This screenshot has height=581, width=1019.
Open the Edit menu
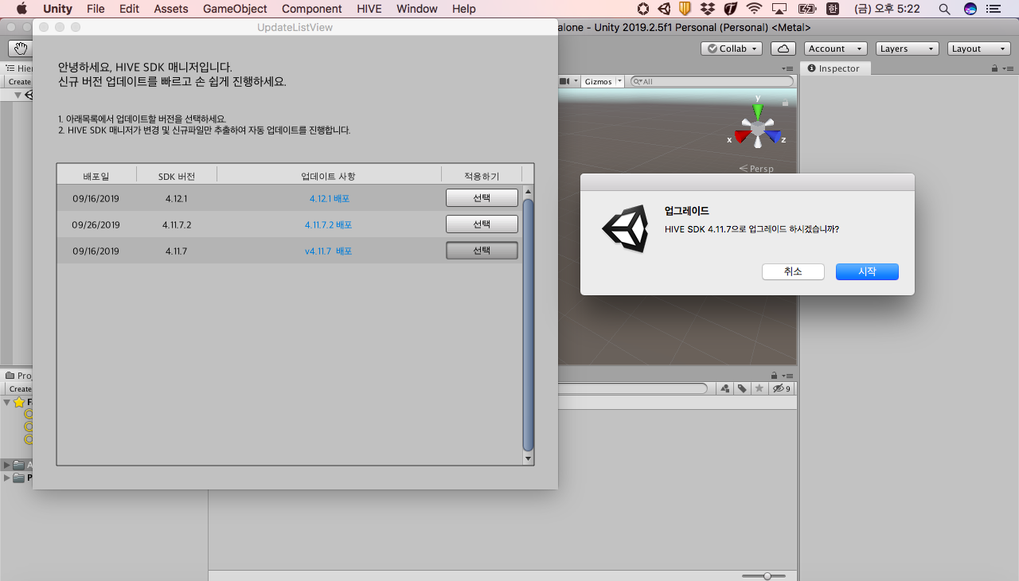tap(129, 9)
